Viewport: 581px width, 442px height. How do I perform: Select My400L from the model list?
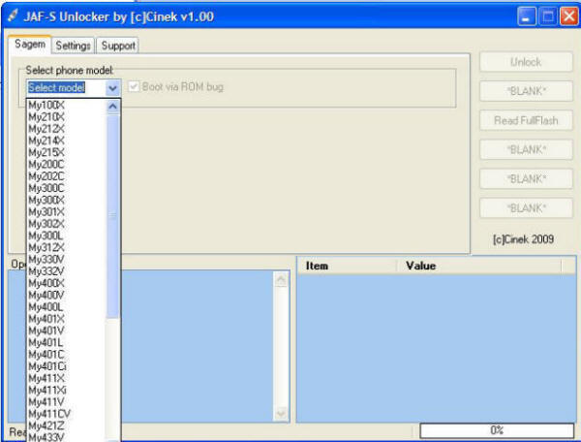pyautogui.click(x=67, y=307)
